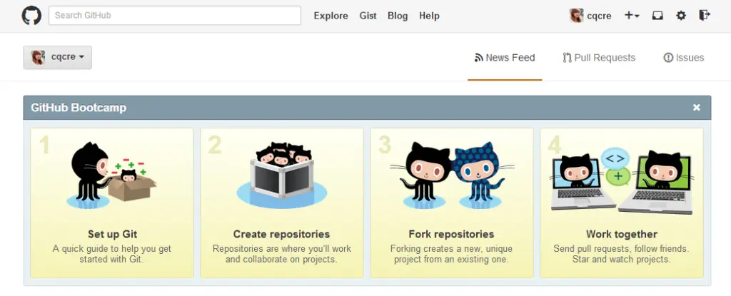Screen dimensions: 731x296
Task: Click text 'Send pull requests, follow friends.'
Action: tap(622, 248)
